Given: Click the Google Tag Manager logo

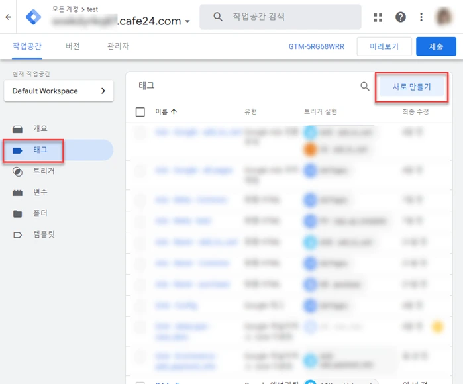Looking at the screenshot, I should 33,17.
